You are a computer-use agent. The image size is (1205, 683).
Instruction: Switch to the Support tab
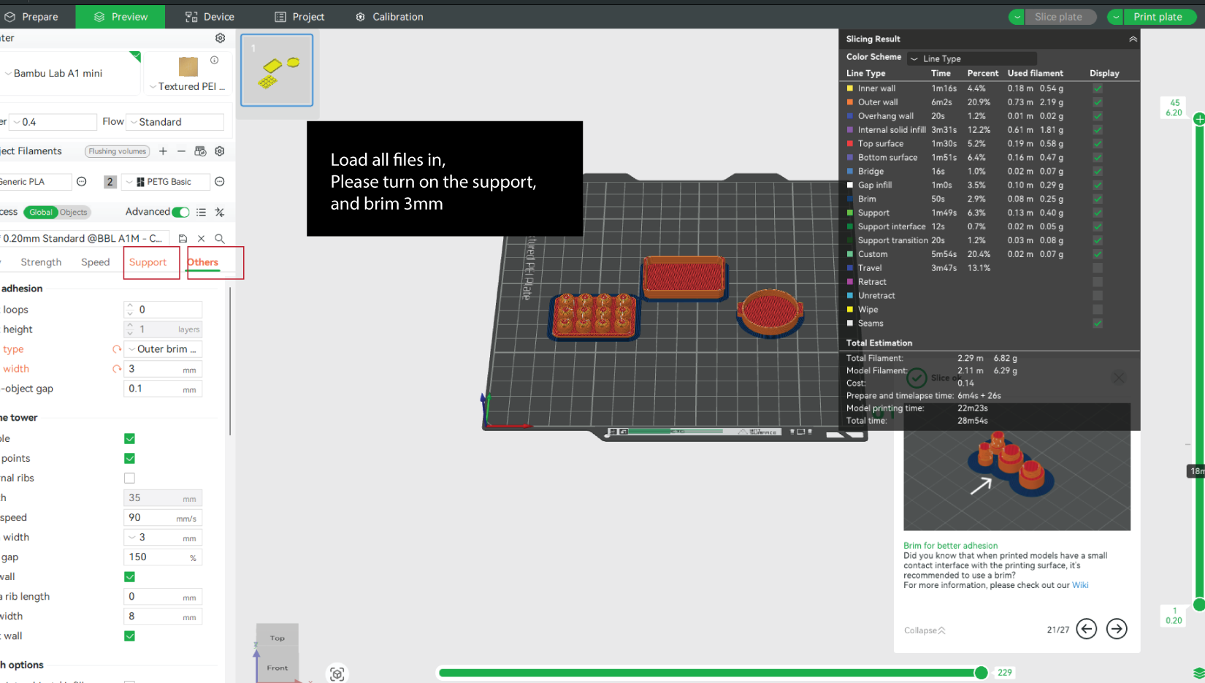(x=148, y=262)
